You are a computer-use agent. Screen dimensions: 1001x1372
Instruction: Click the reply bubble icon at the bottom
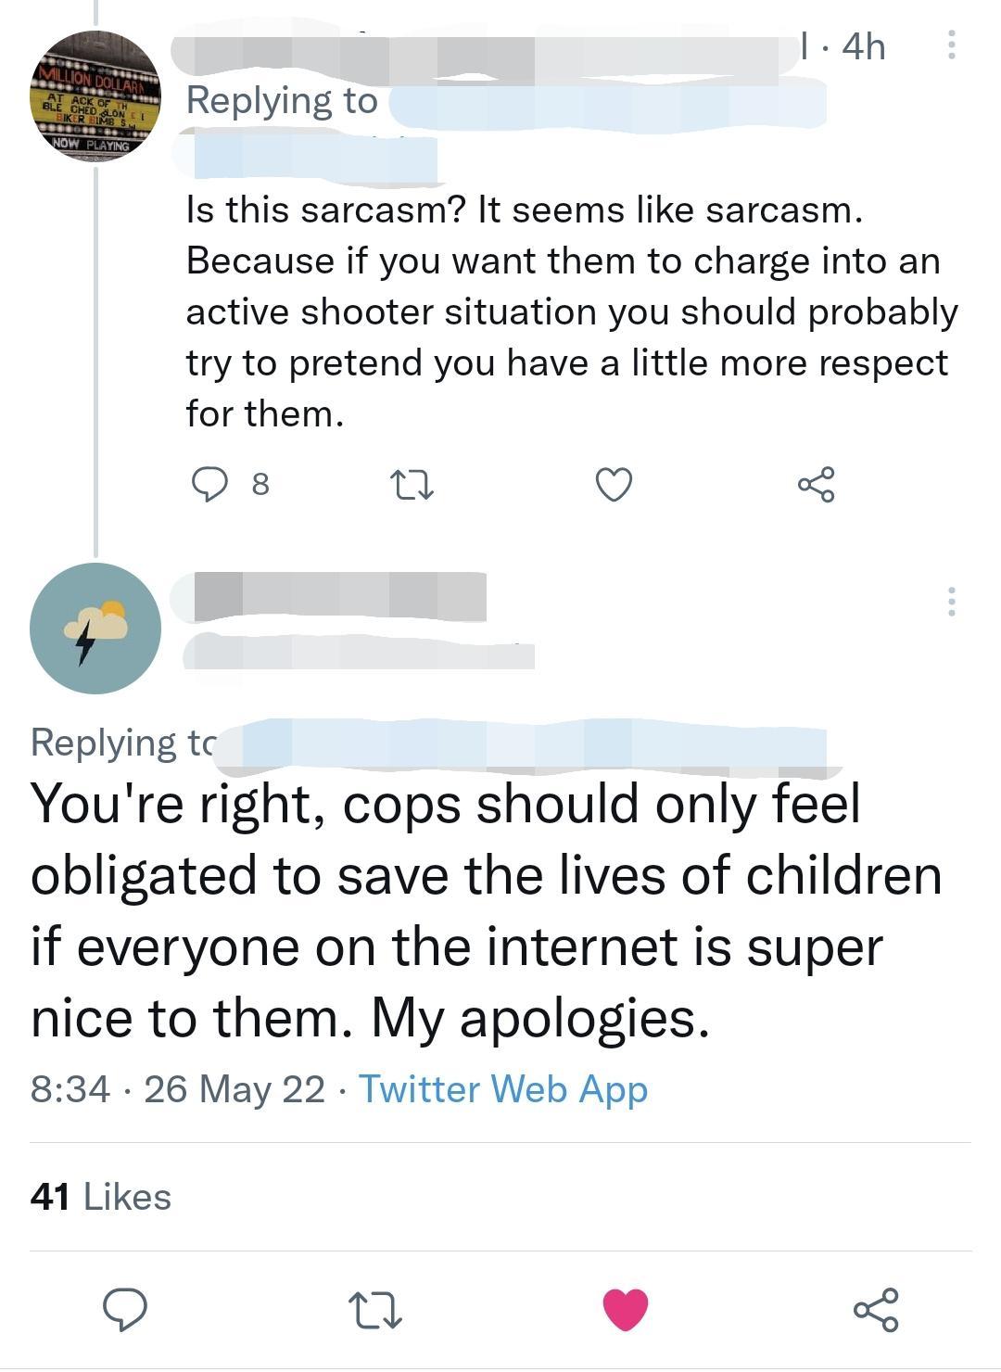(x=127, y=1308)
